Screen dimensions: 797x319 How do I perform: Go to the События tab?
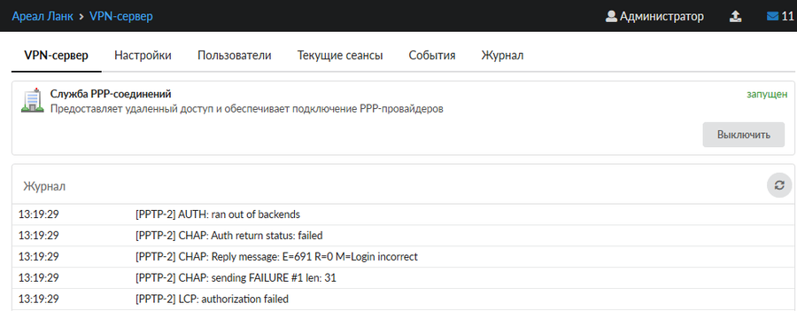[x=432, y=56]
